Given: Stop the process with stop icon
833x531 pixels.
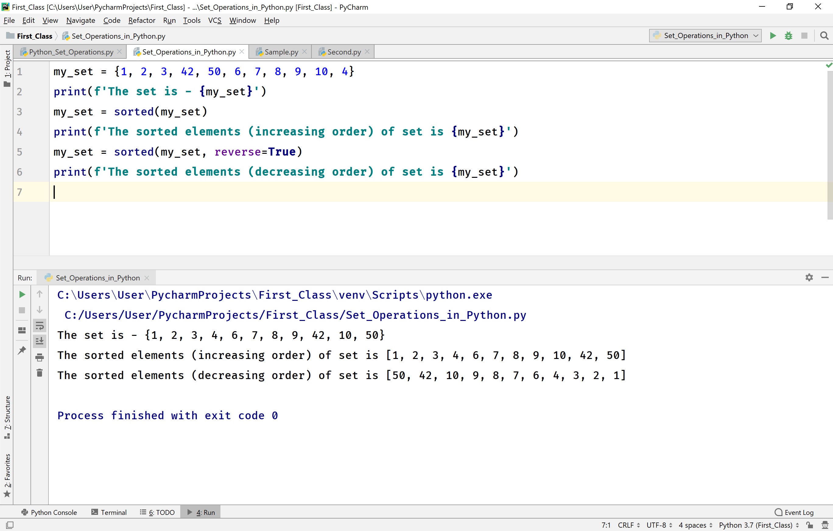Looking at the screenshot, I should click(x=22, y=310).
